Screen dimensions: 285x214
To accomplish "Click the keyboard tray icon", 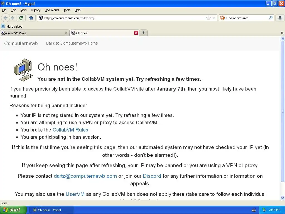I will [x=254, y=210].
